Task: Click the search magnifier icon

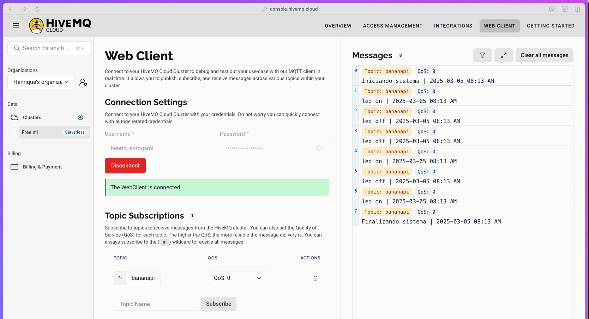Action: (17, 48)
